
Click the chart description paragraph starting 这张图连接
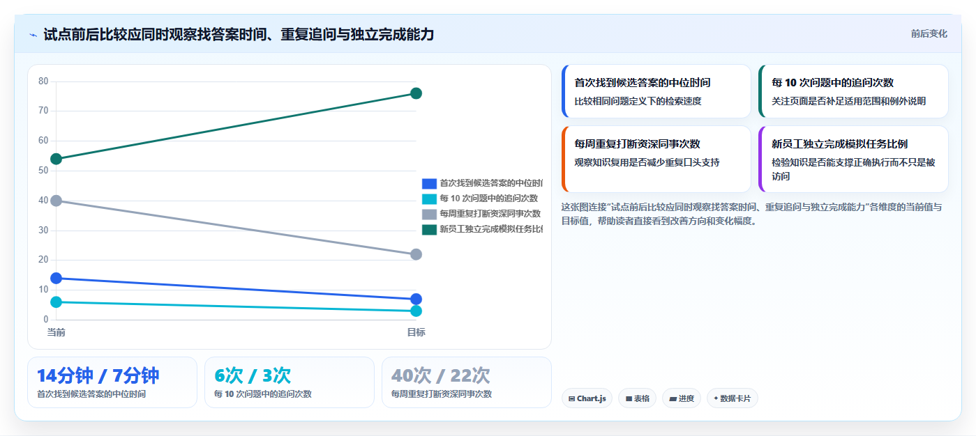751,214
